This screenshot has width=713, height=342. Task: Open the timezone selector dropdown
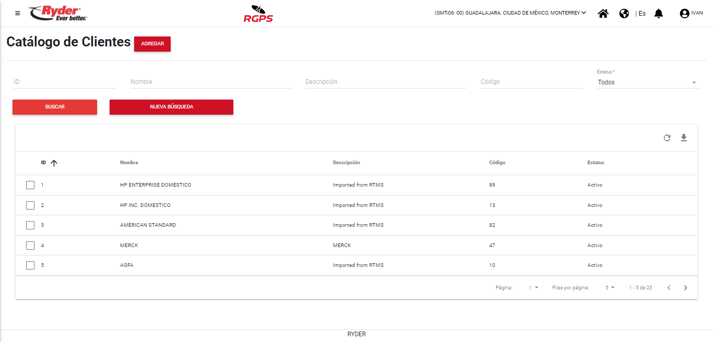[510, 13]
